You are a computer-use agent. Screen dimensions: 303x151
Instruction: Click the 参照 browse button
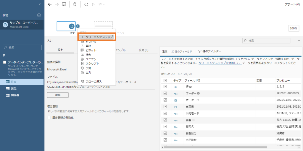[x=58, y=95]
